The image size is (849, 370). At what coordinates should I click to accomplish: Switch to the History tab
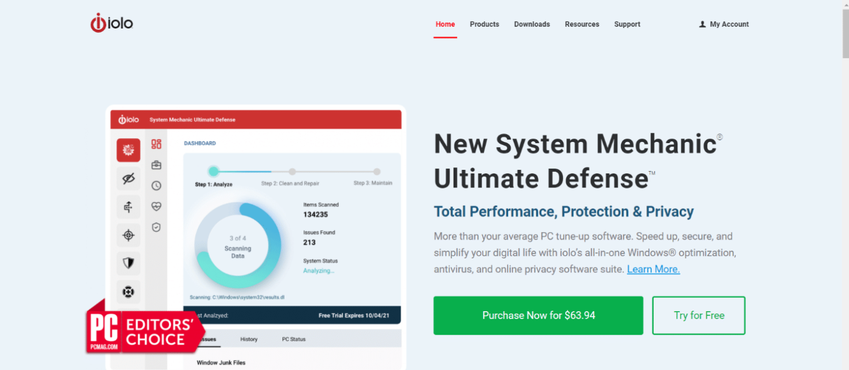[x=249, y=339]
